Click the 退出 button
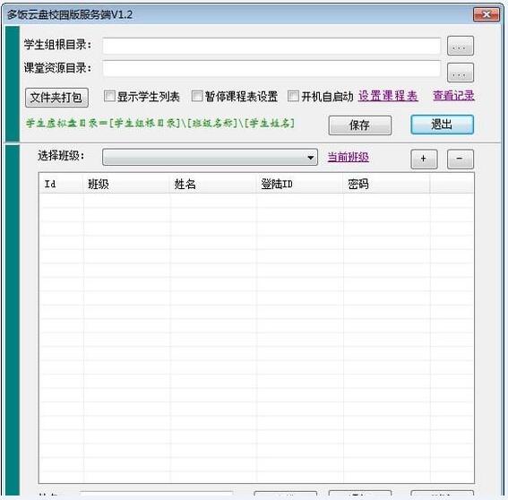 (x=442, y=125)
